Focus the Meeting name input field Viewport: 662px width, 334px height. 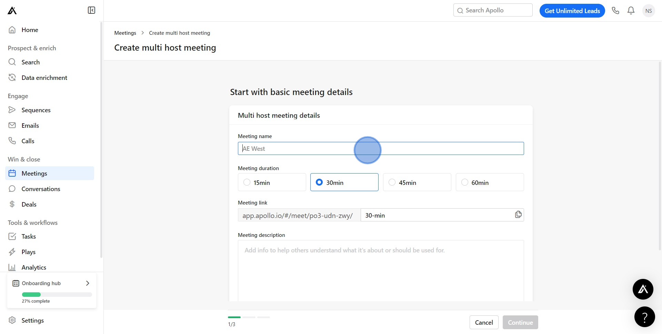click(381, 148)
